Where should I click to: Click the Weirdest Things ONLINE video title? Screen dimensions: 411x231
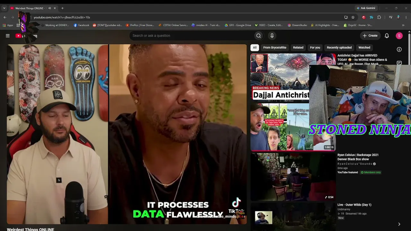[x=31, y=229]
